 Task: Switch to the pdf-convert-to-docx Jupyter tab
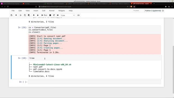[x=141, y=4]
